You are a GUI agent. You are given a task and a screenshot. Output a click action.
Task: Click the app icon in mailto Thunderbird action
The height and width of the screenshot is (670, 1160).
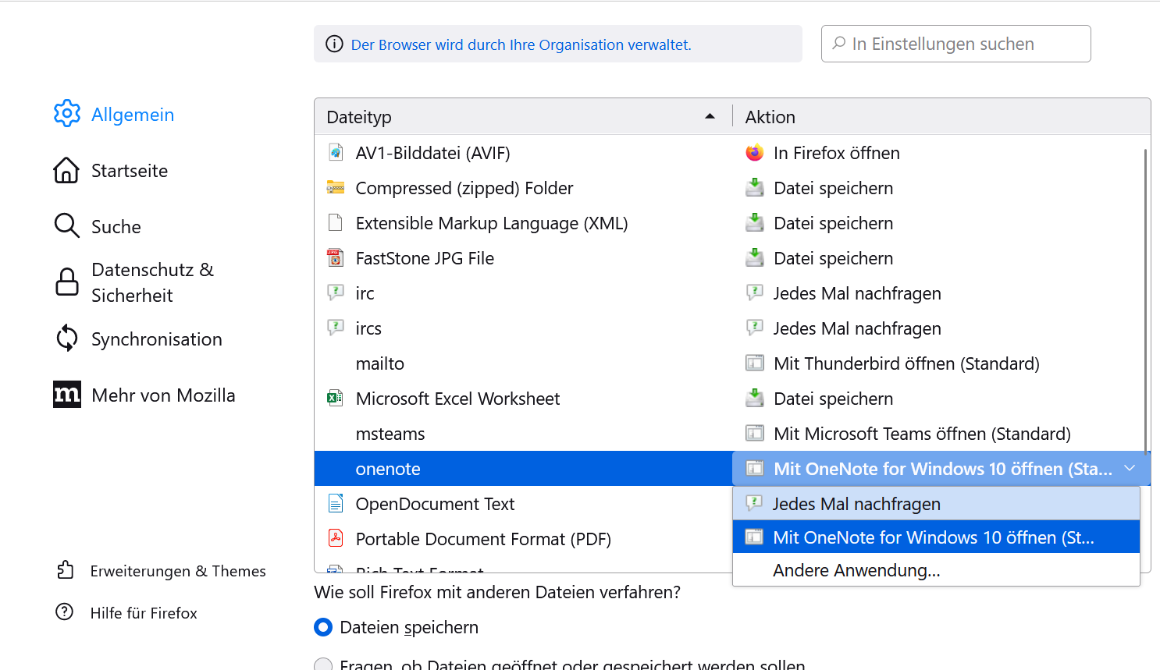tap(754, 363)
